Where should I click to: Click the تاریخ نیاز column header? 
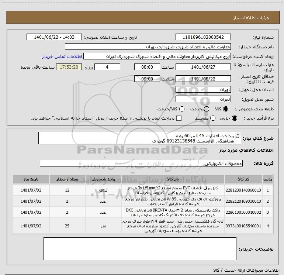pyautogui.click(x=31, y=179)
